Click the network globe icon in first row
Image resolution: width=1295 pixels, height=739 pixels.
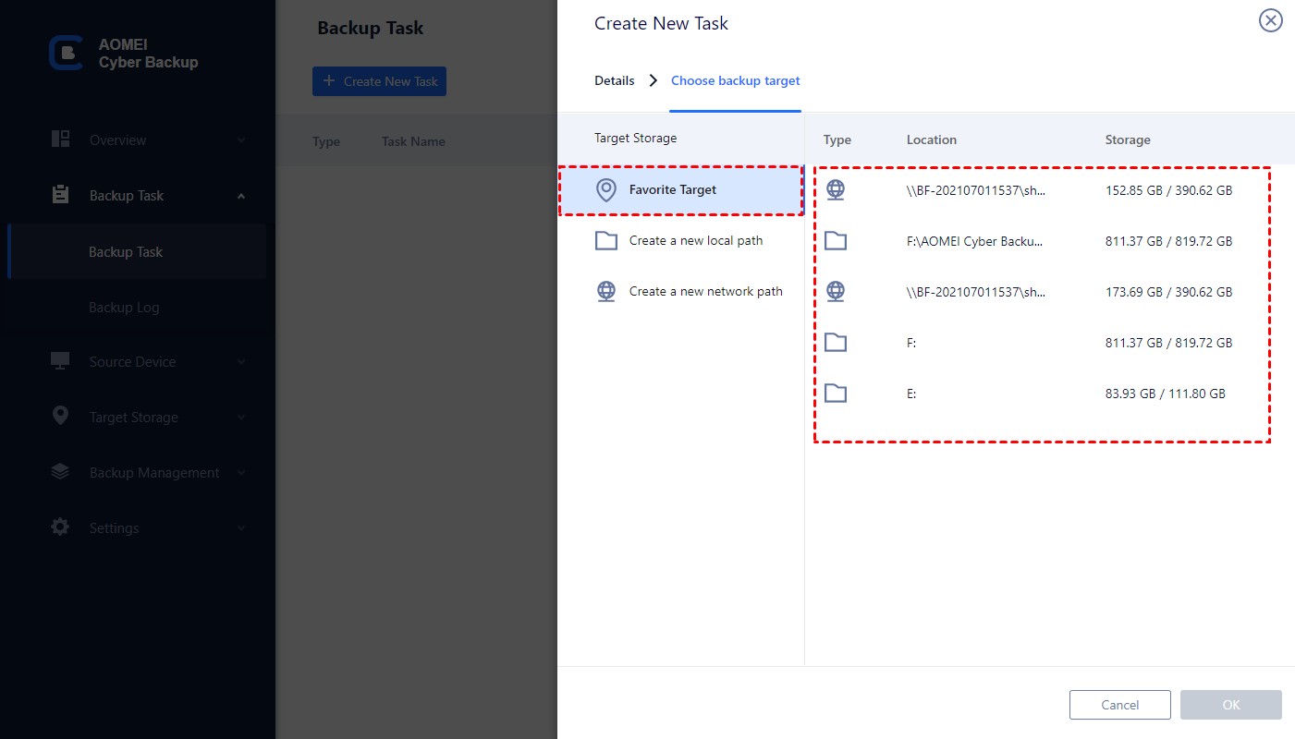tap(836, 190)
